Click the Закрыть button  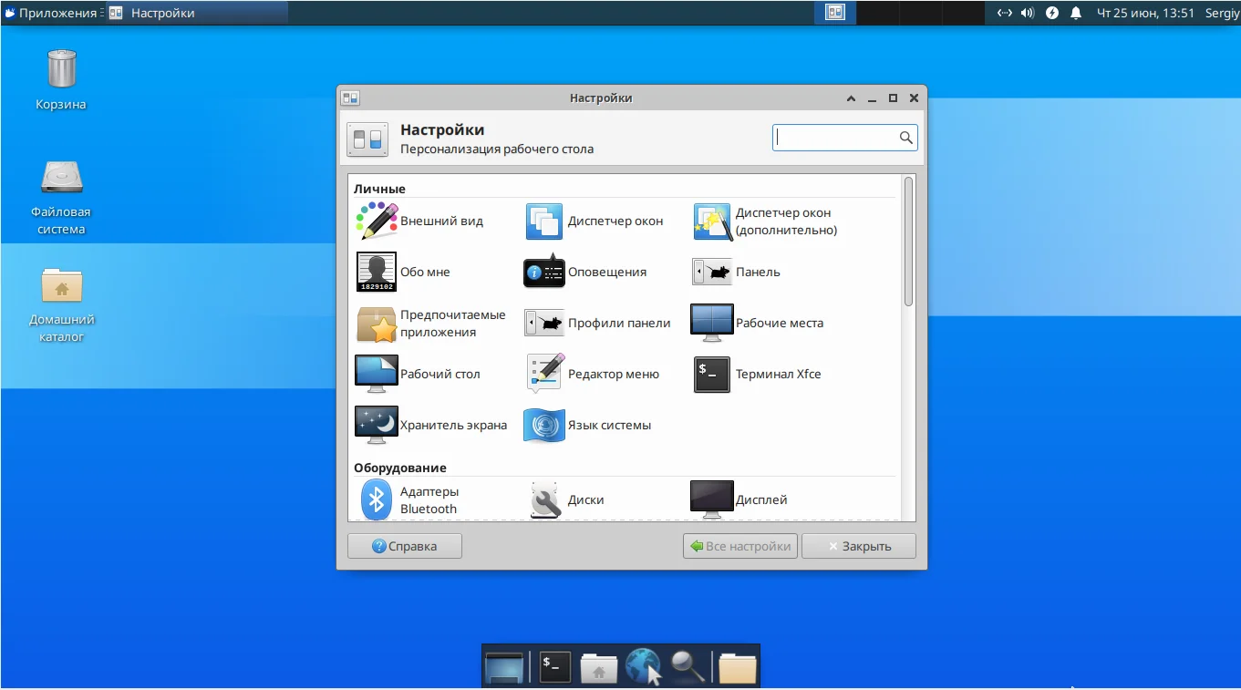(x=858, y=546)
